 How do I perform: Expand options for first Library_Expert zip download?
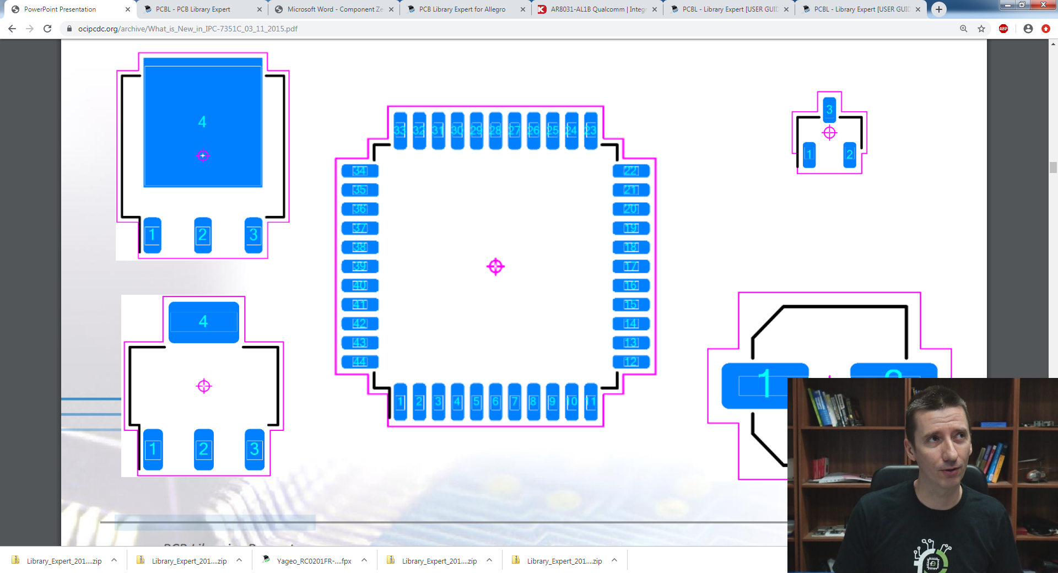114,560
